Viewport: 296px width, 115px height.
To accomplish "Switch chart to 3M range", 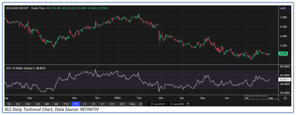I will point(46,104).
